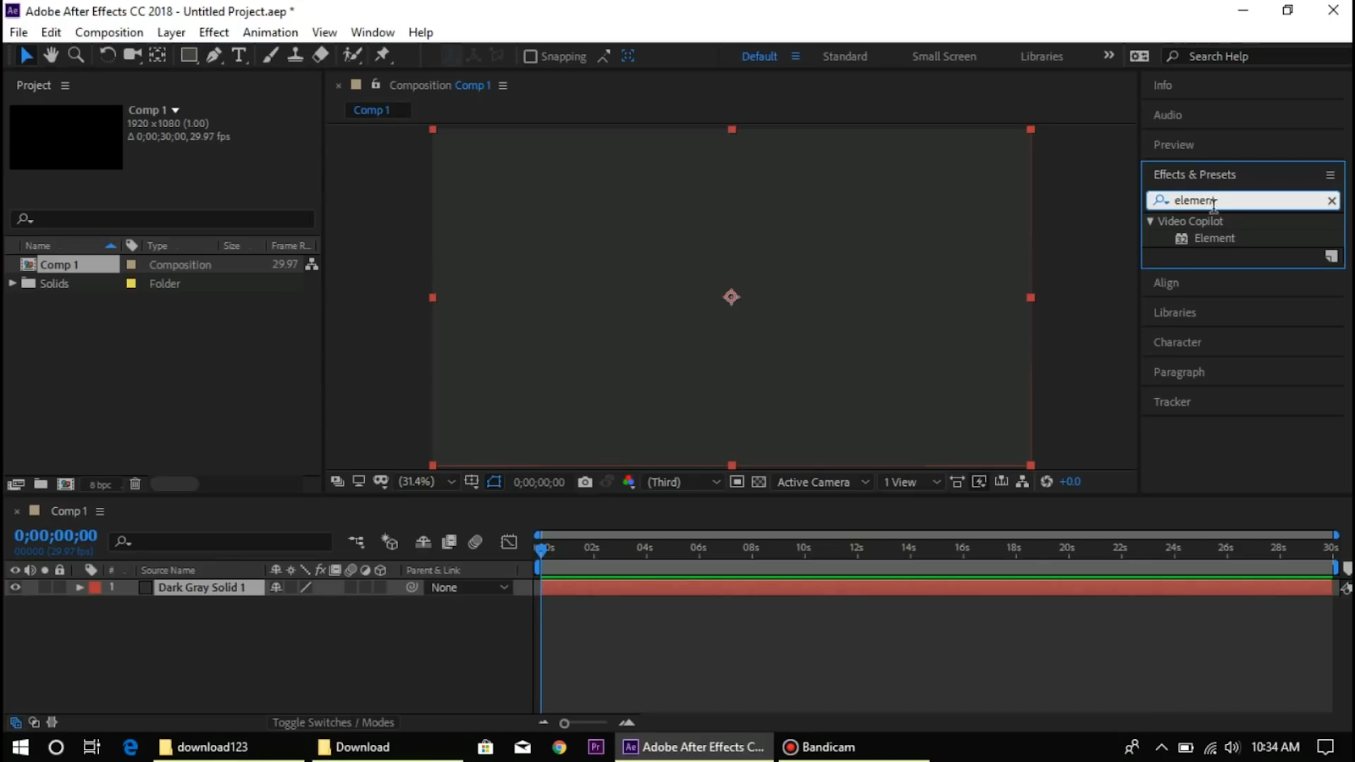Enable motion blur for the timeline
This screenshot has height=762, width=1355.
pos(475,542)
